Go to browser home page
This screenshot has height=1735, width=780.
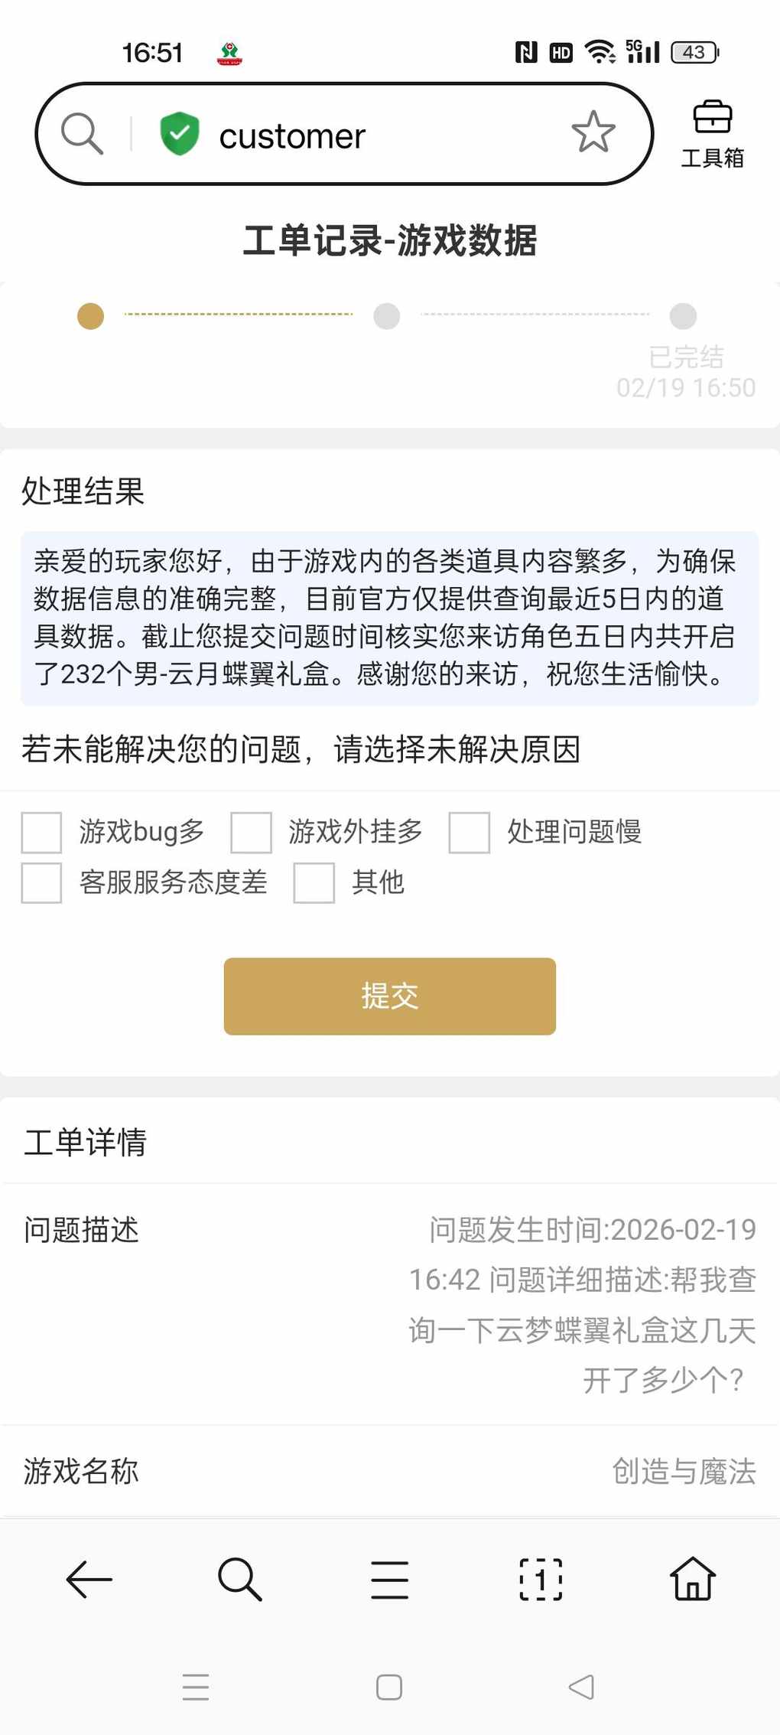pyautogui.click(x=692, y=1579)
